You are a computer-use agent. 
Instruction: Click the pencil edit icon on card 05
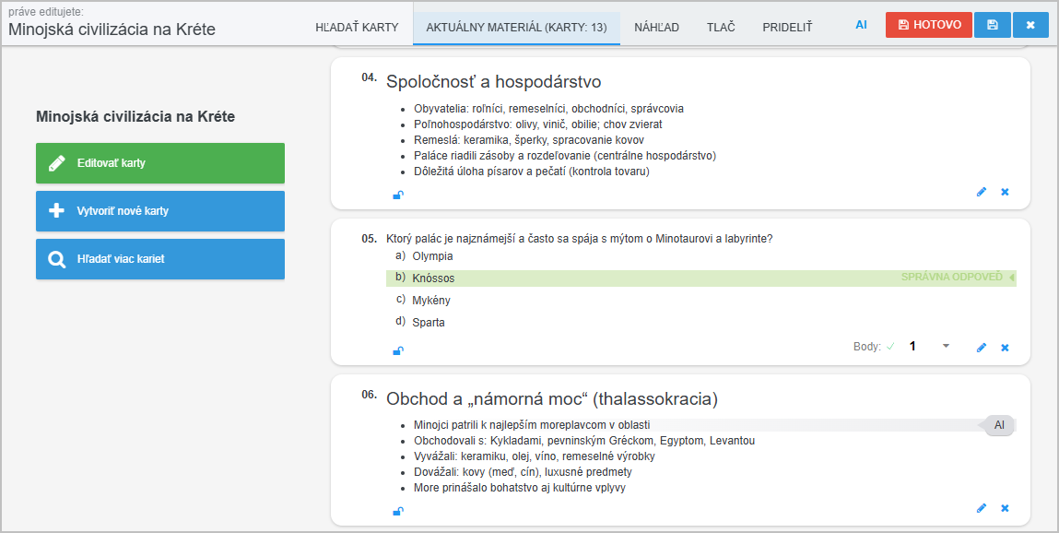(982, 348)
